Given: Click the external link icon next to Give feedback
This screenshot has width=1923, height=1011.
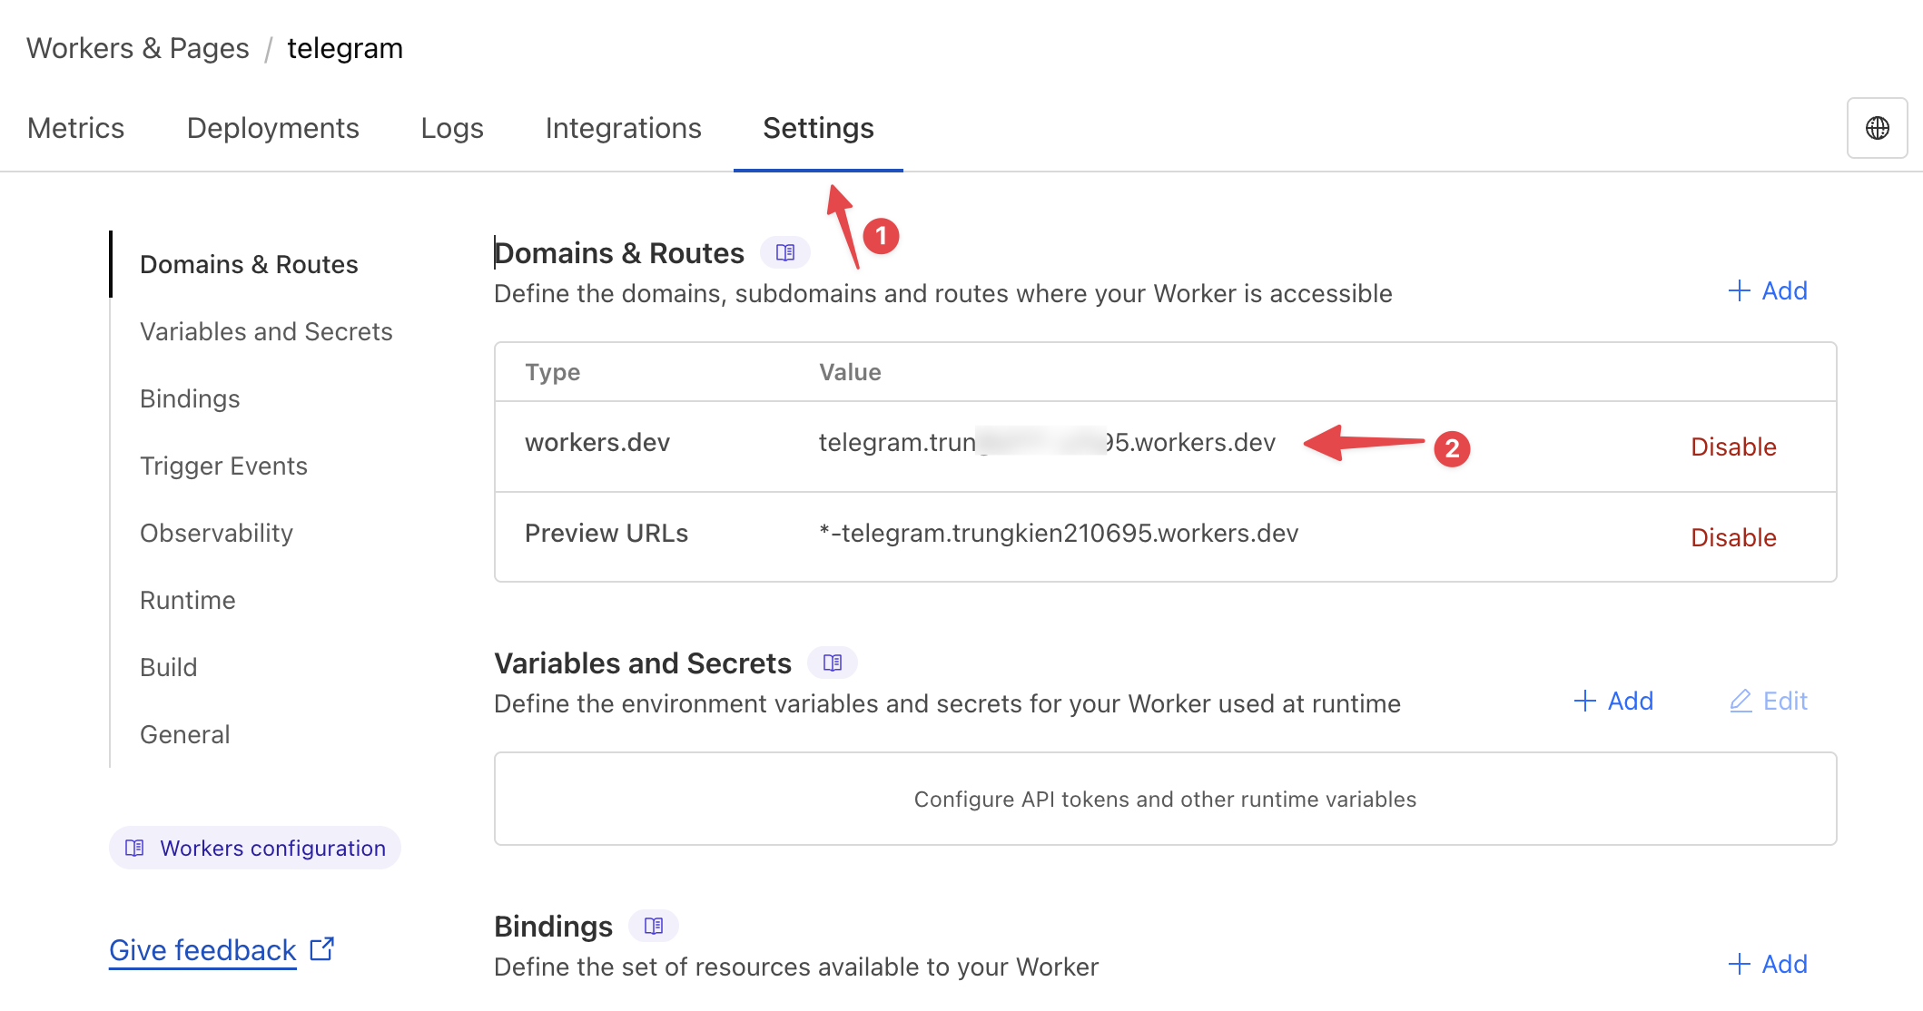Looking at the screenshot, I should tap(322, 949).
